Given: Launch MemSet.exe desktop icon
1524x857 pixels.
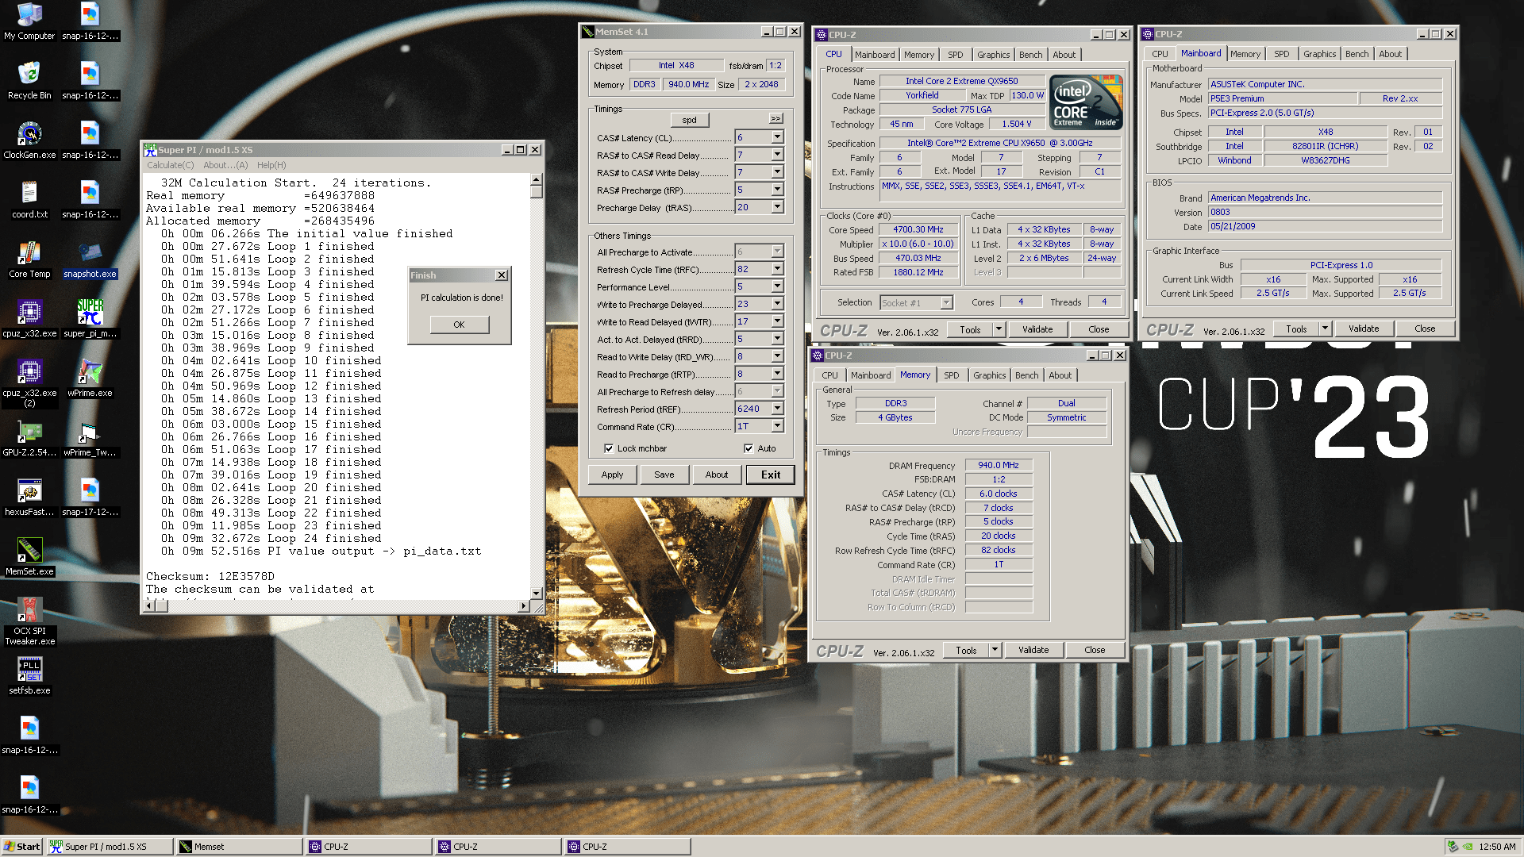Looking at the screenshot, I should pos(29,557).
